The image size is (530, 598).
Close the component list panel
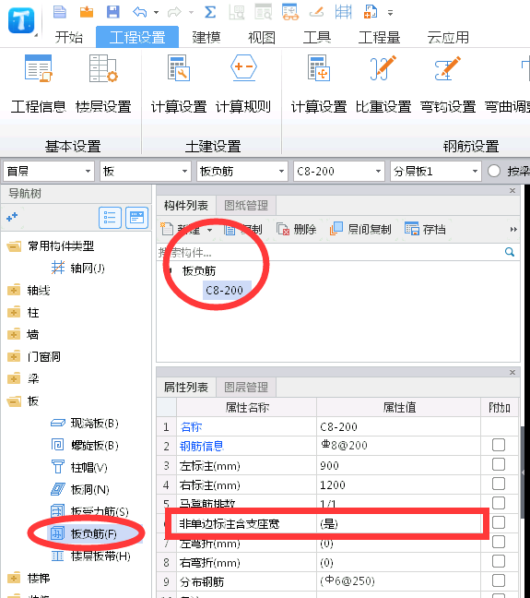point(512,191)
